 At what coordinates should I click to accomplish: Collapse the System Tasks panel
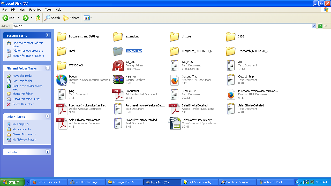[48, 35]
